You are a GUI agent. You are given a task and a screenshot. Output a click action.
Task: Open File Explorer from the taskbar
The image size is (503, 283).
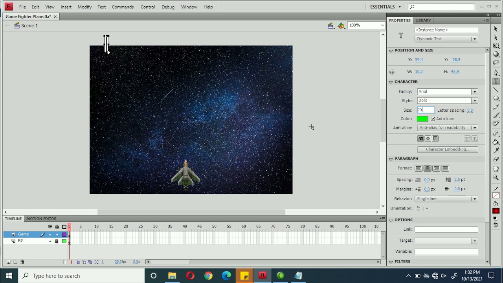pos(172,276)
